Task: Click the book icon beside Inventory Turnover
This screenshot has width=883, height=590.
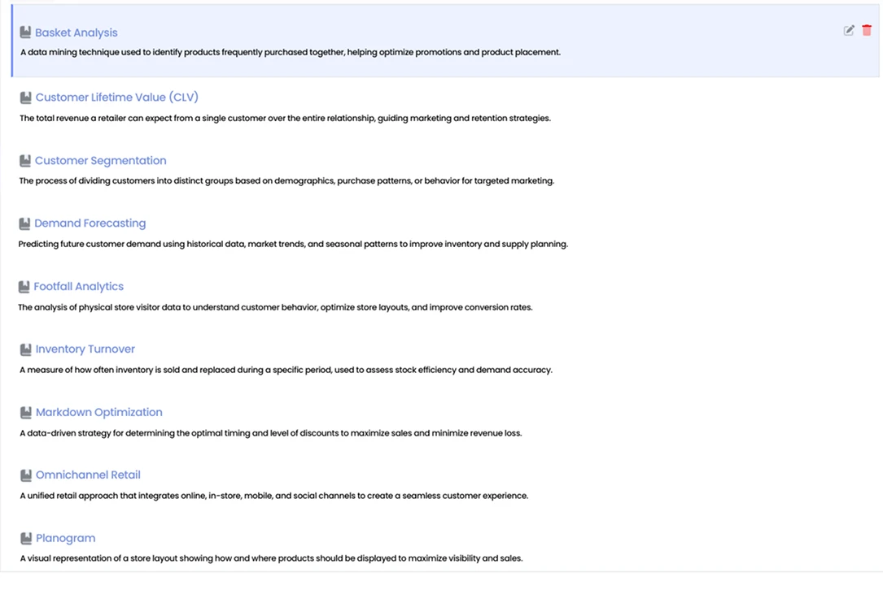Action: [x=25, y=349]
